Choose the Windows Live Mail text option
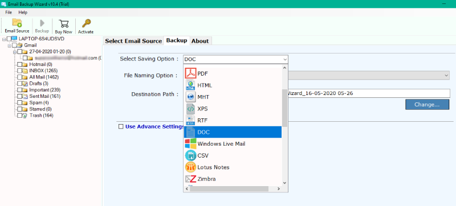The image size is (456, 206). pos(221,143)
